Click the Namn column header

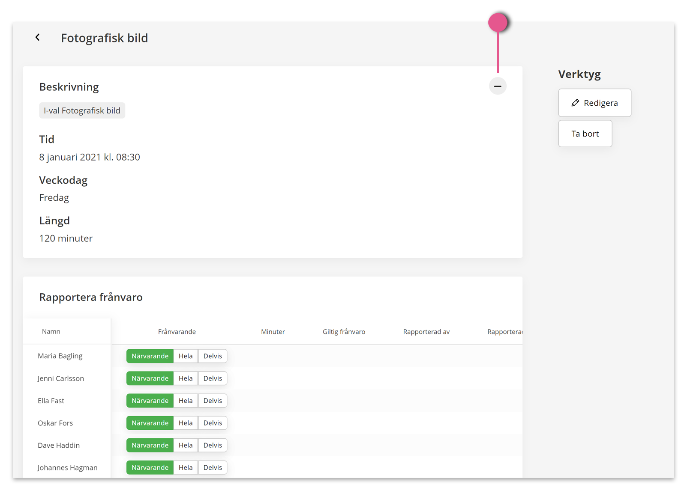pos(51,331)
